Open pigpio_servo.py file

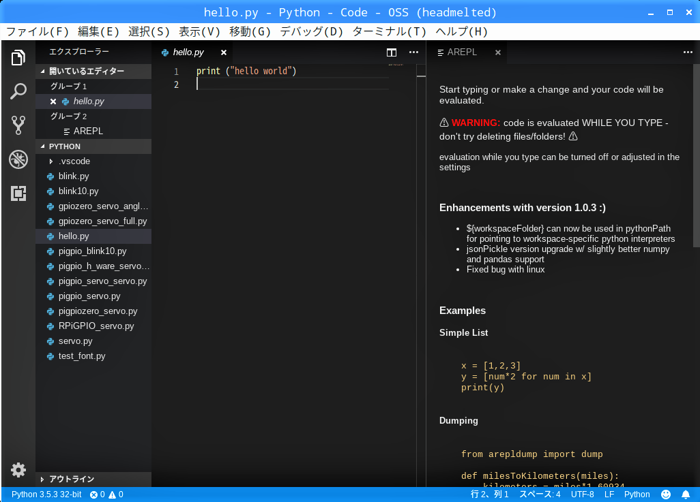(93, 296)
